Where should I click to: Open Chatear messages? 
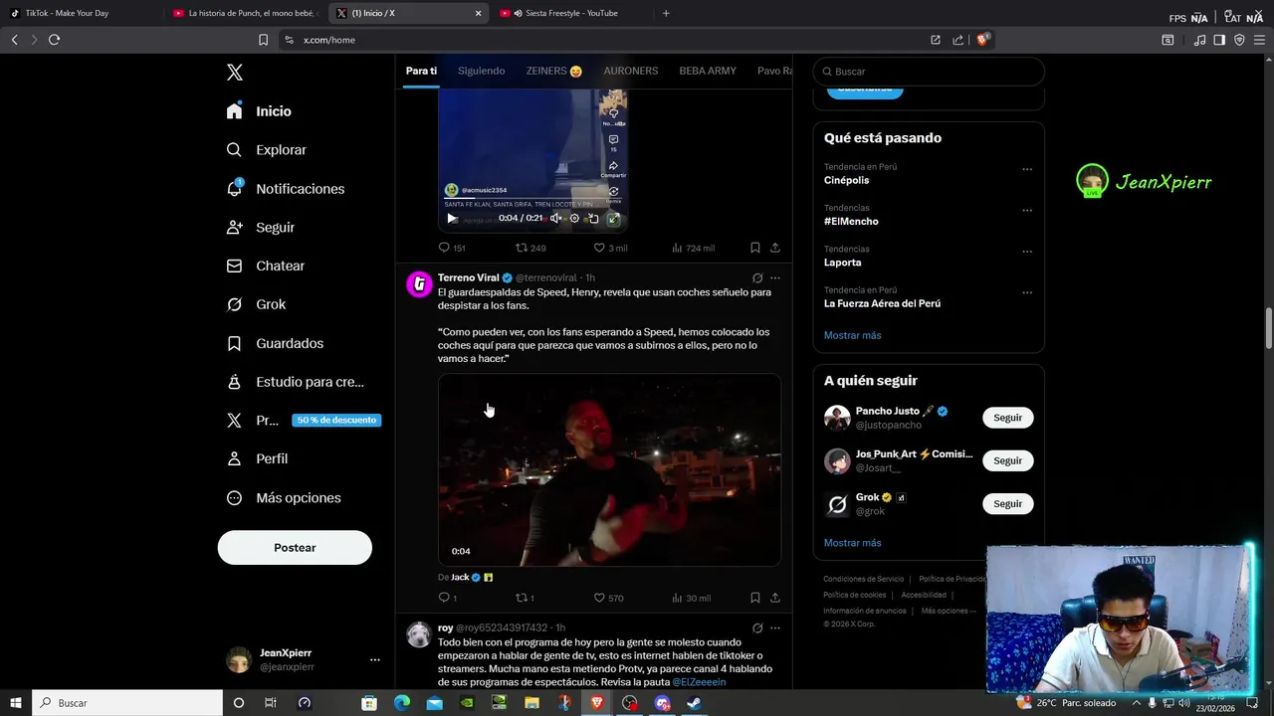tap(265, 267)
